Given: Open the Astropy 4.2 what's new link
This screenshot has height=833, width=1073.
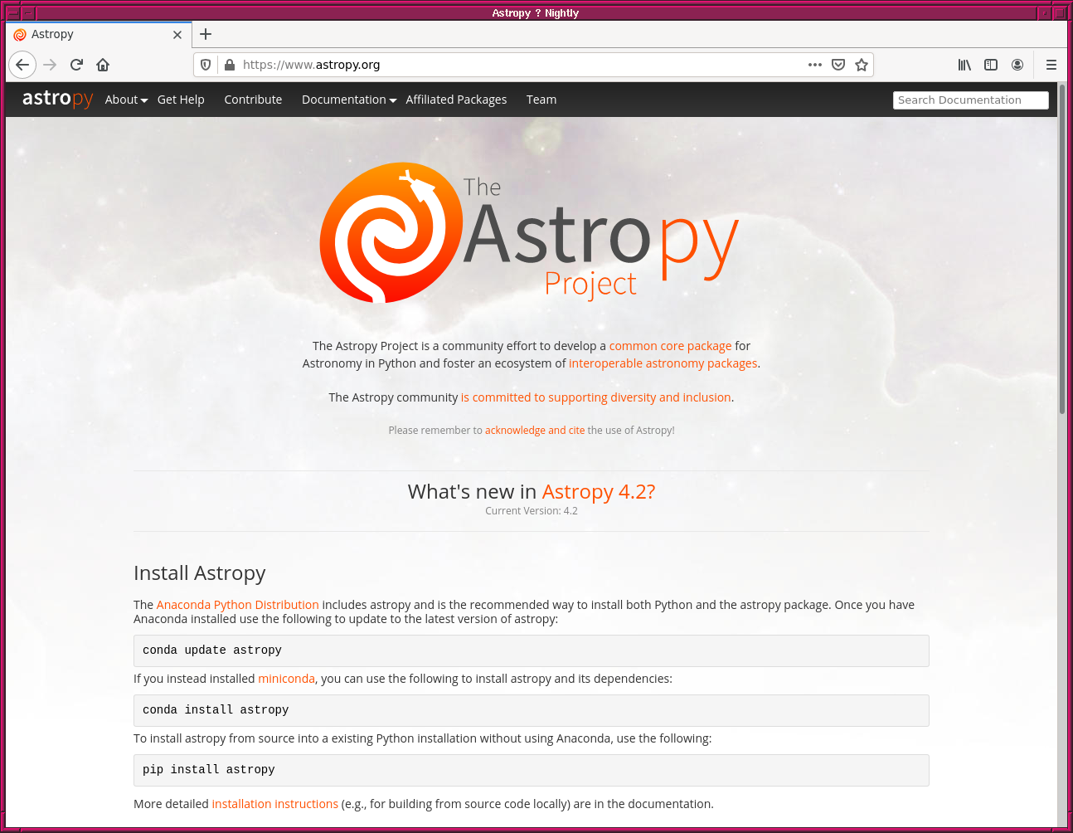Looking at the screenshot, I should click(x=598, y=492).
